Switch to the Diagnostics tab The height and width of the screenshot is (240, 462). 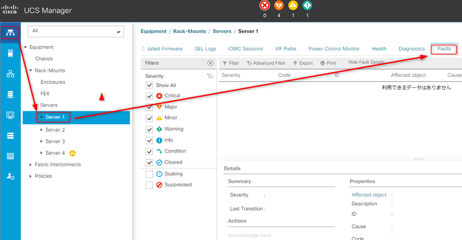click(412, 49)
